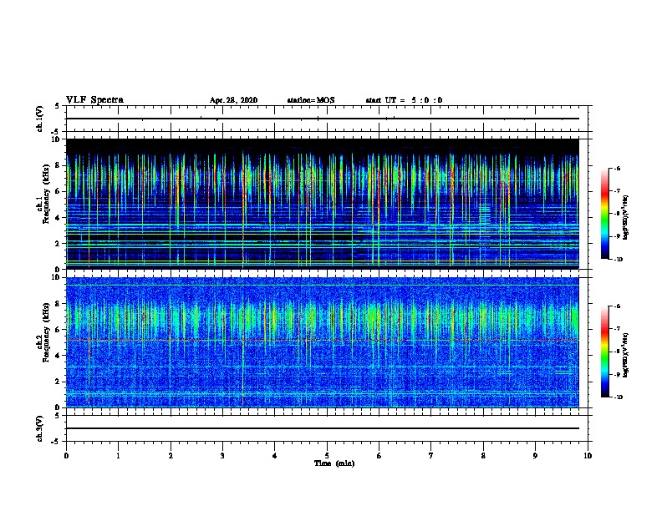Click the time axis tick label "1"
This screenshot has width=662, height=511.
[x=118, y=456]
